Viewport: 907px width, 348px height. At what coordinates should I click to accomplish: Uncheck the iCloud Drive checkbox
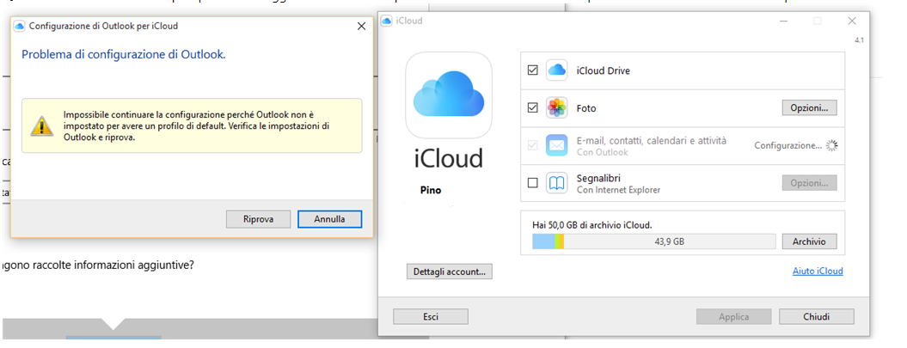533,70
